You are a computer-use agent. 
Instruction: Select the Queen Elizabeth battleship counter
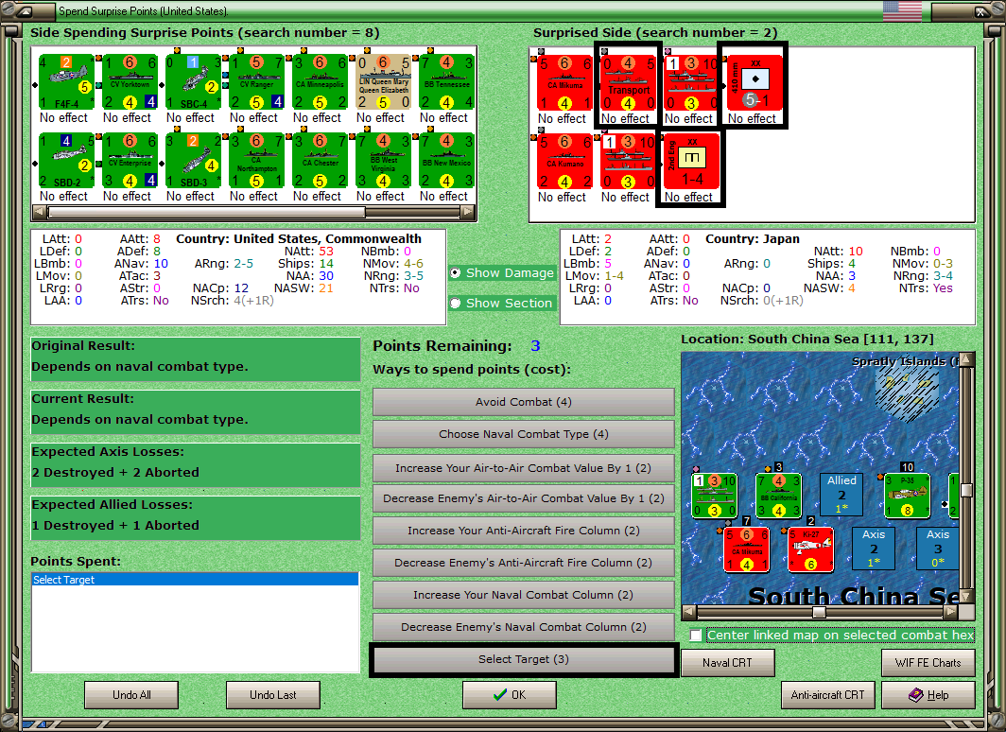pos(384,82)
